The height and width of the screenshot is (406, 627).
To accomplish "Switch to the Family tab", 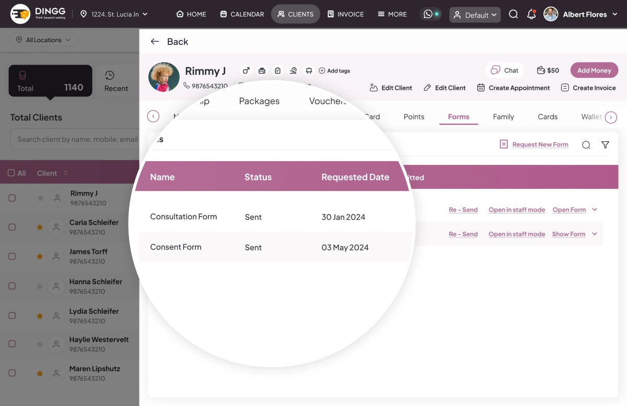I will click(x=504, y=117).
